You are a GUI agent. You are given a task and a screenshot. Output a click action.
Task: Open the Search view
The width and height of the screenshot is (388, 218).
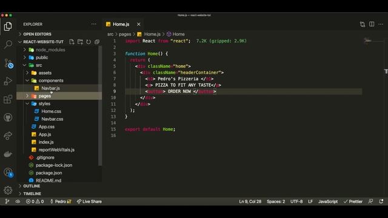tap(8, 44)
